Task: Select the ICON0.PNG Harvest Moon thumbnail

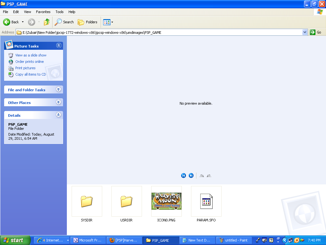Action: pos(166,201)
